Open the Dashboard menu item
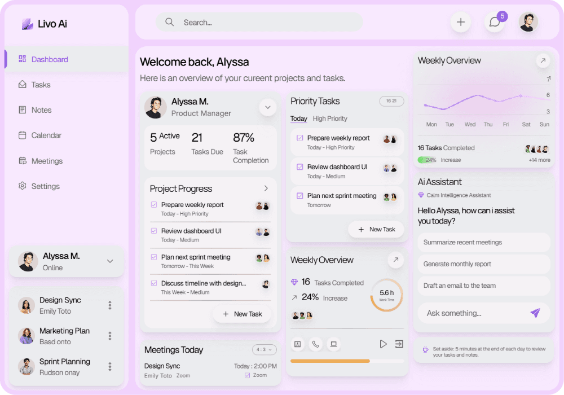Screen dimensions: 564x395 coord(67,59)
